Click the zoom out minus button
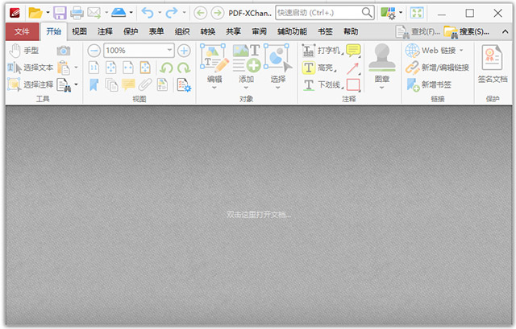The image size is (516, 329). (94, 51)
